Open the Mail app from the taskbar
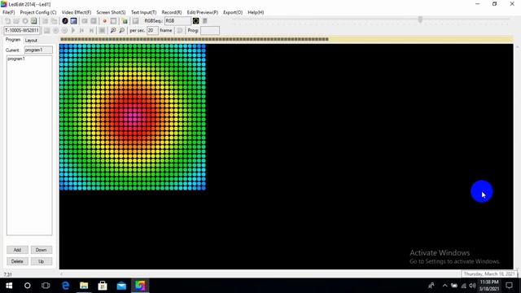Screen dimensions: 521x293 (121, 286)
